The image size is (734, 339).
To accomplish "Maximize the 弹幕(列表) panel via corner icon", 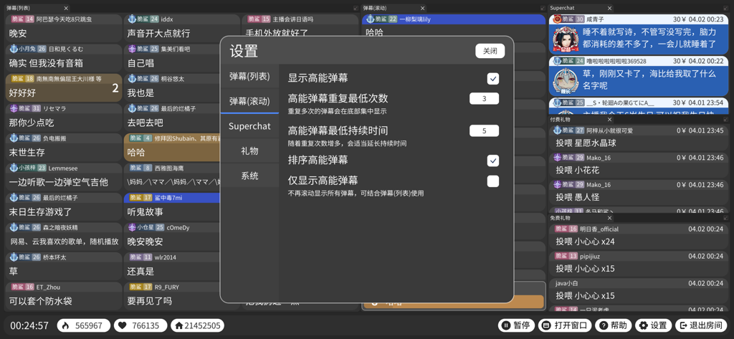I will coord(356,8).
